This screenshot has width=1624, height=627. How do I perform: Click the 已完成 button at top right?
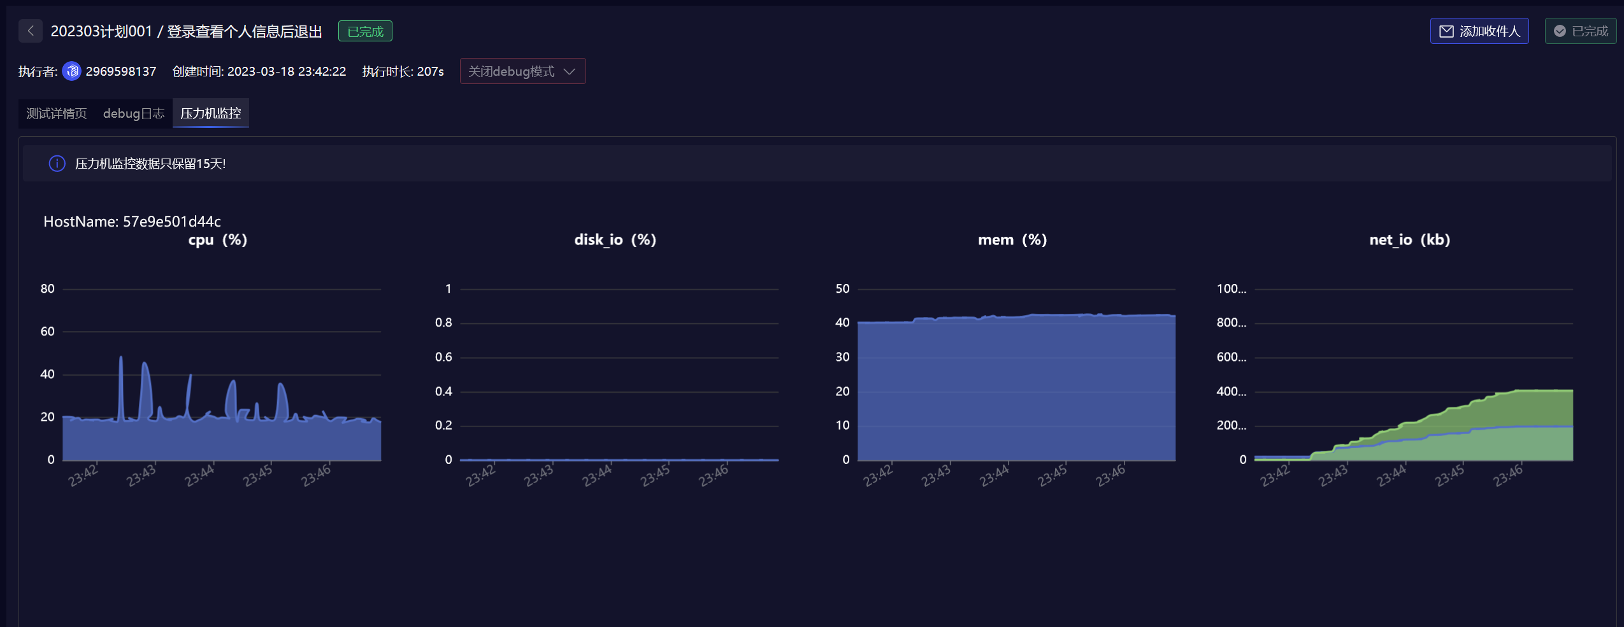pos(1580,31)
